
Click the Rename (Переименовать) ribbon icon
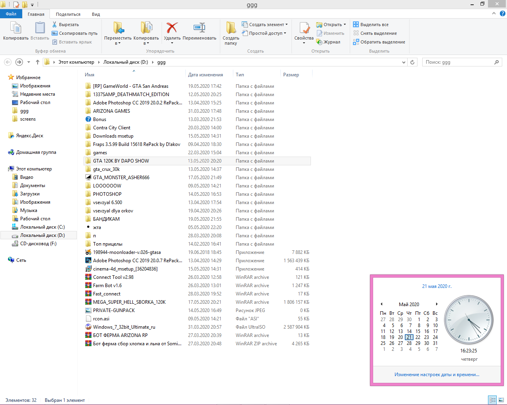(199, 28)
